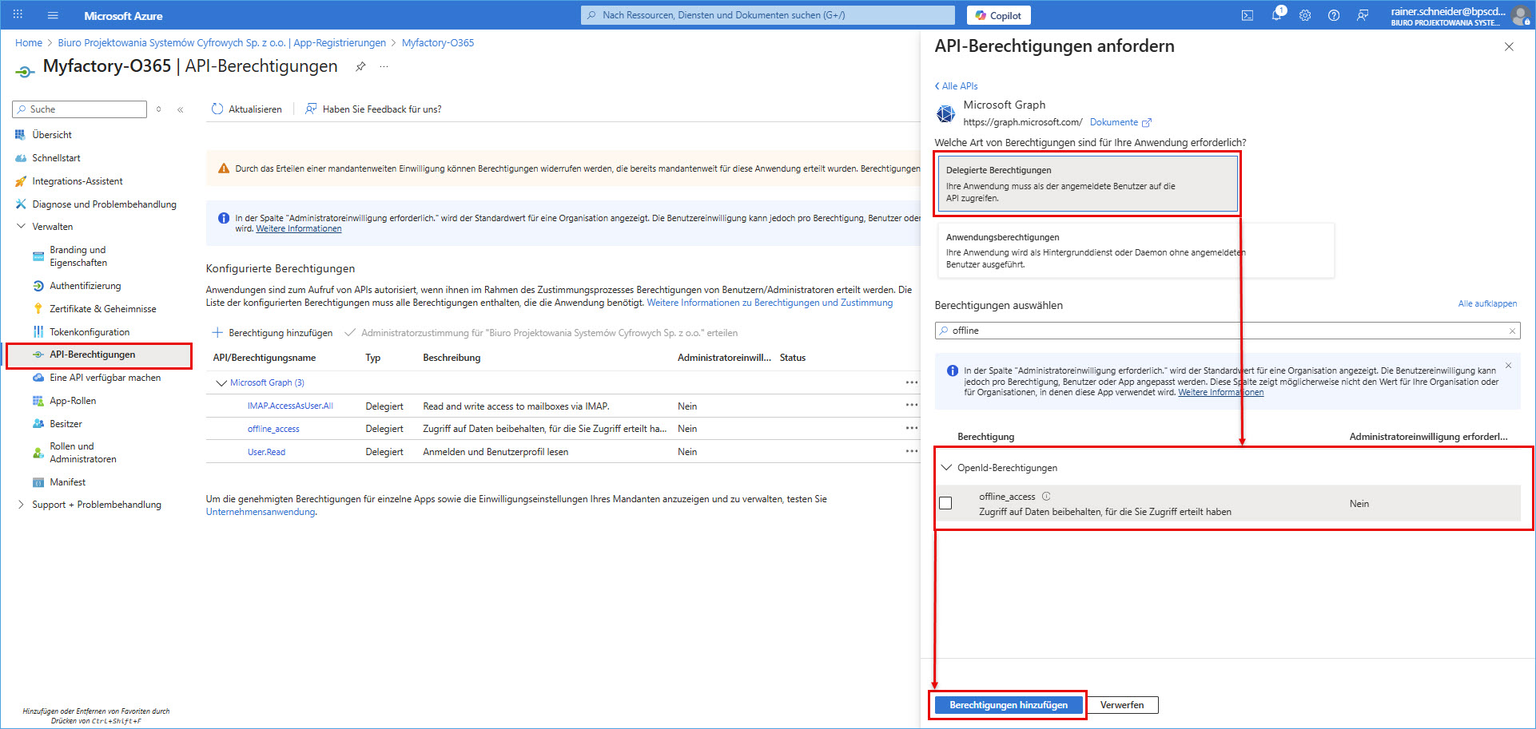Close the API-Berechtigungen anfordern panel

coord(1509,47)
